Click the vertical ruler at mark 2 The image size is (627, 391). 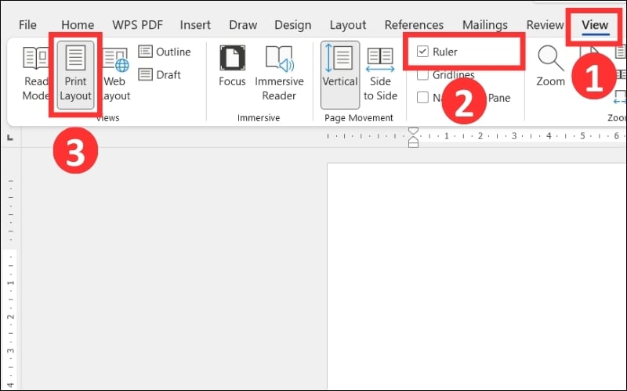coord(11,317)
